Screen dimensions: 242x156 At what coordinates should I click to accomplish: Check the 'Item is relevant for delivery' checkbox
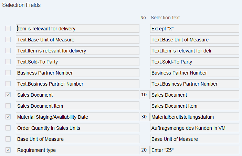[x=8, y=29]
